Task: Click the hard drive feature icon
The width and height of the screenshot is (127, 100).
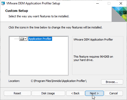Action: pyautogui.click(x=22, y=39)
